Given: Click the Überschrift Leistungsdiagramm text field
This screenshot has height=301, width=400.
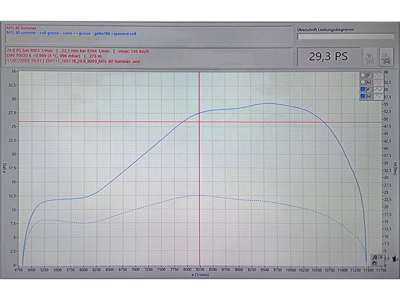Looking at the screenshot, I should (345, 37).
